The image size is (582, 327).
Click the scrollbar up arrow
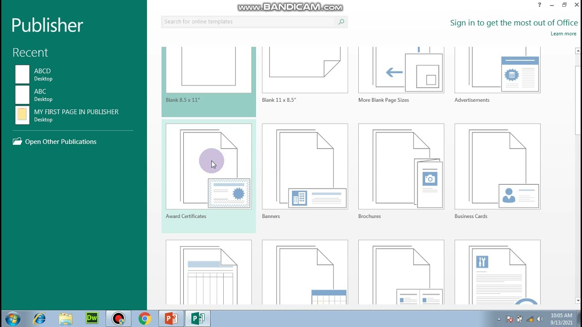click(x=578, y=51)
